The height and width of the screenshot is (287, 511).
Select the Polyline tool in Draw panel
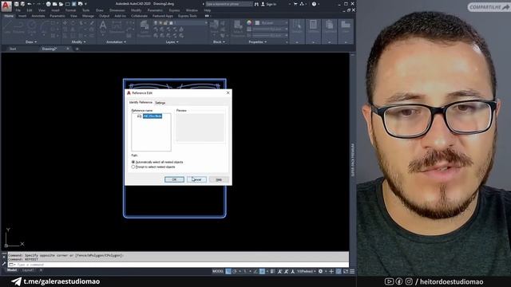[18, 27]
